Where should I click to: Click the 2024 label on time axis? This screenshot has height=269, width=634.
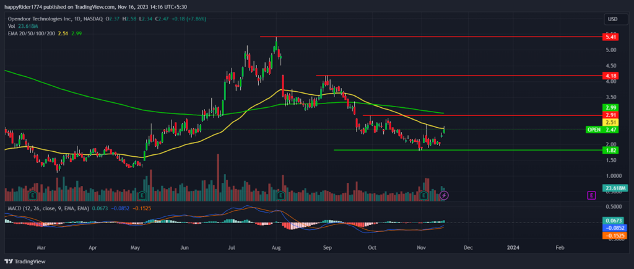513,247
